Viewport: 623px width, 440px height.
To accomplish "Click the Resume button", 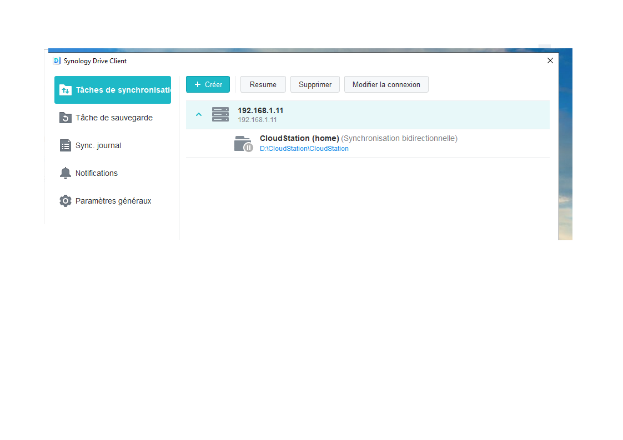I will pyautogui.click(x=263, y=84).
